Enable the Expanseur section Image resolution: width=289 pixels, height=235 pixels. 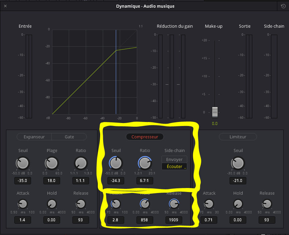pyautogui.click(x=34, y=137)
